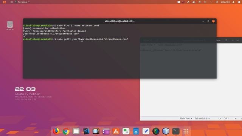Image resolution: width=242 pixels, height=136 pixels.
Task: Click the desktop clock widget 22 03
Action: [x=25, y=89]
